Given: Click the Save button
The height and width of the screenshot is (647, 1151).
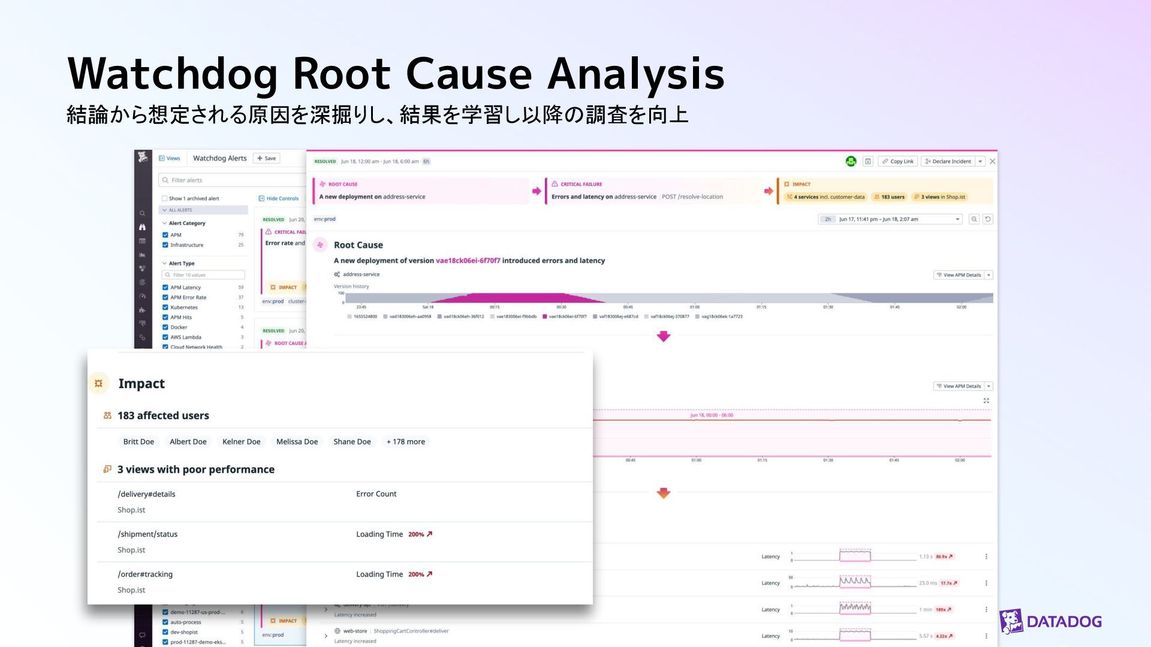Looking at the screenshot, I should (267, 158).
